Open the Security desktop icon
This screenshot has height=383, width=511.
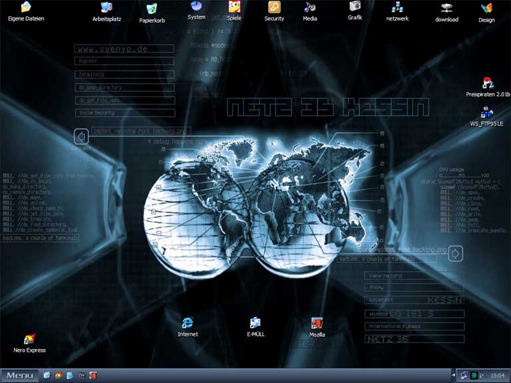274,11
